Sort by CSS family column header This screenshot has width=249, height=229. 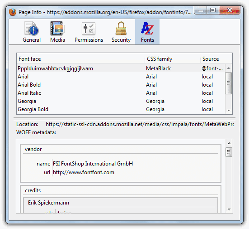[x=173, y=59]
